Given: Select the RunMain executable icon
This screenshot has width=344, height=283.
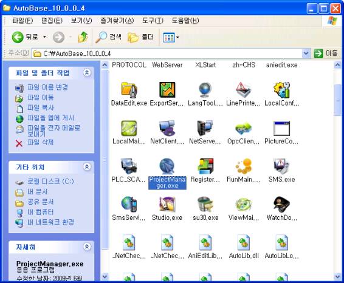Looking at the screenshot, I should 243,166.
